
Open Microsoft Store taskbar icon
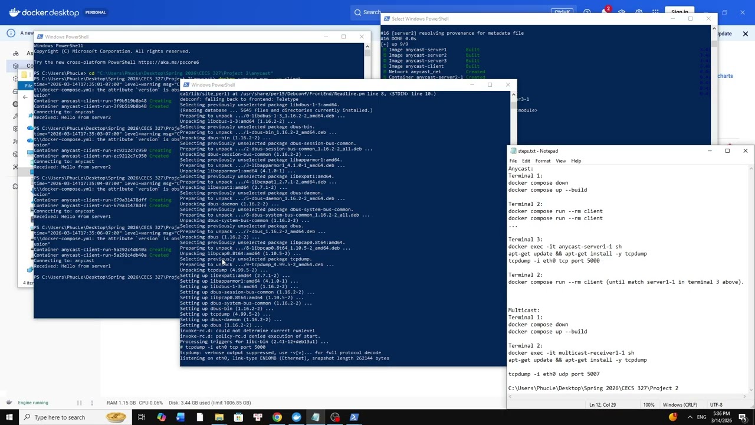click(238, 417)
